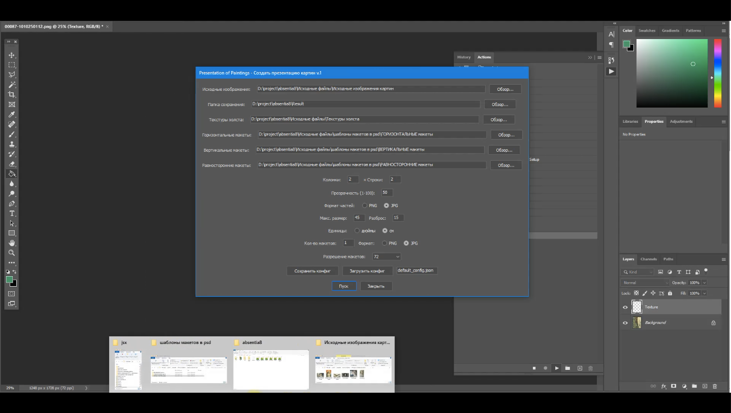This screenshot has width=731, height=413.
Task: Switch to the History tab
Action: [464, 57]
